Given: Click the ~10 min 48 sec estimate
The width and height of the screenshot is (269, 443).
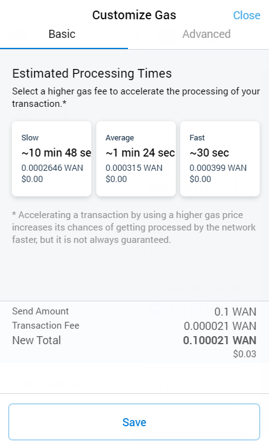Looking at the screenshot, I should coord(57,153).
